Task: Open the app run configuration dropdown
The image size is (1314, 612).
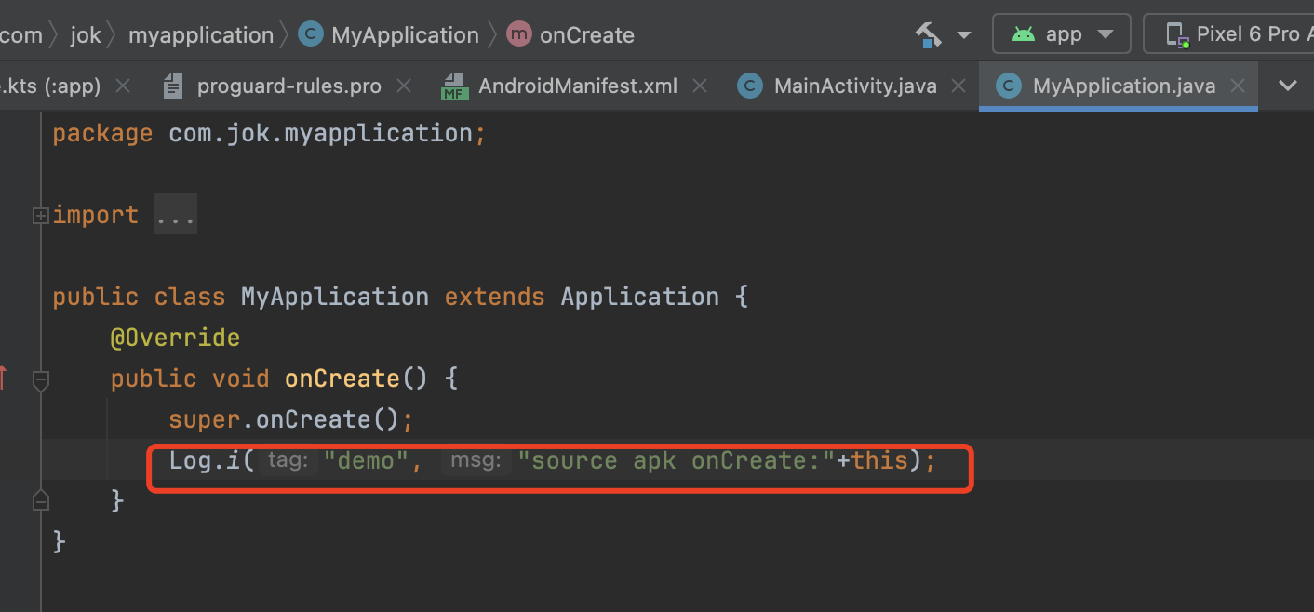Action: click(x=1062, y=34)
